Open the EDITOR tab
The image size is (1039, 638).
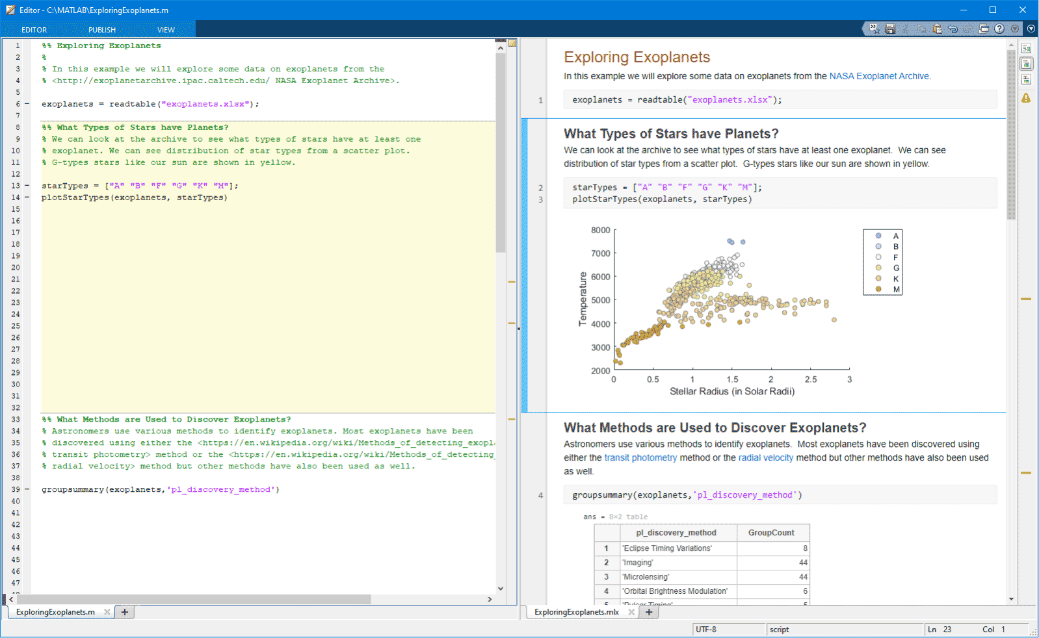tap(34, 30)
